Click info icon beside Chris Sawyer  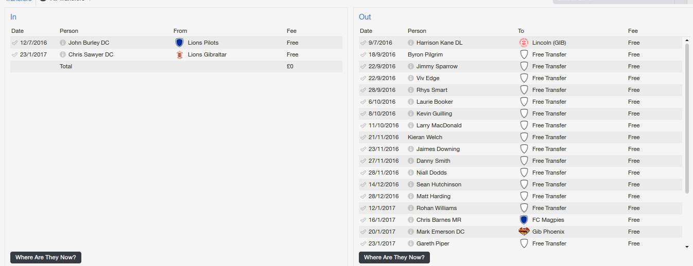tap(63, 54)
